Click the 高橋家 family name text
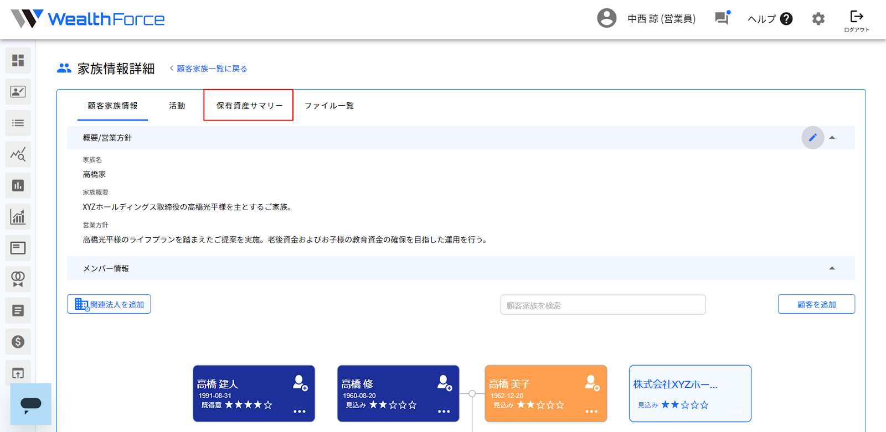The image size is (886, 432). (x=94, y=174)
